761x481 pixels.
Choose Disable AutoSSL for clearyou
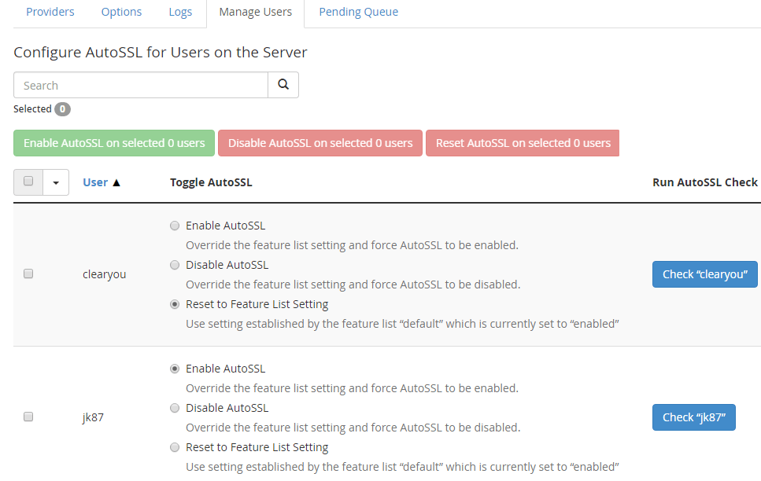pos(175,265)
